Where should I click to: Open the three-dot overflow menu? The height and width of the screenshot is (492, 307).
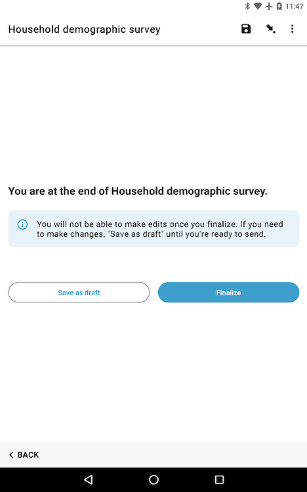coord(293,29)
